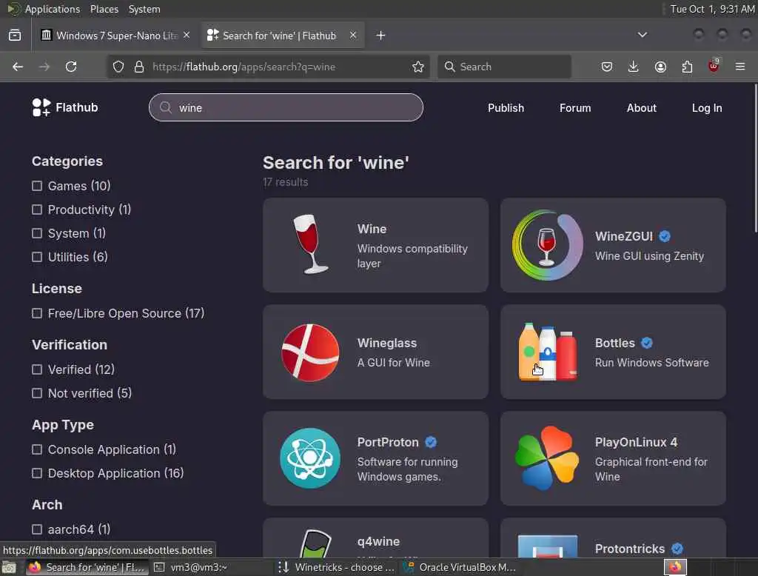This screenshot has width=758, height=576.
Task: Open the PortProton atom icon
Action: coord(310,458)
